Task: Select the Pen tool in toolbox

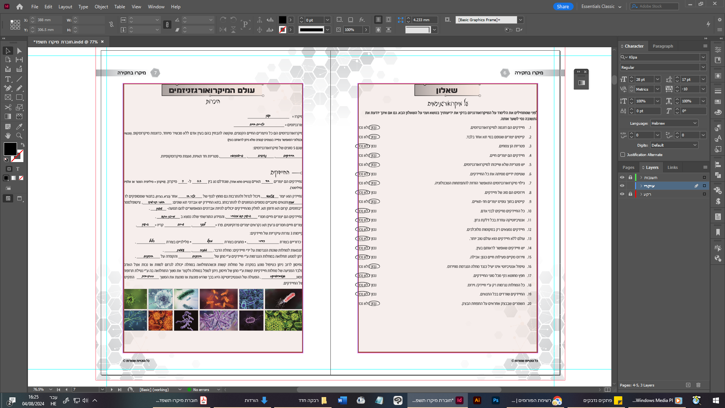Action: [x=8, y=88]
